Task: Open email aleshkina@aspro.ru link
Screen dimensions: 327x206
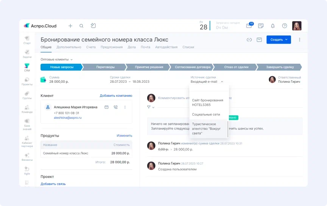Action: (x=68, y=118)
